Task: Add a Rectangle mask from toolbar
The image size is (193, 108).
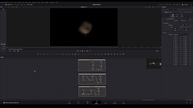Action: point(82,54)
